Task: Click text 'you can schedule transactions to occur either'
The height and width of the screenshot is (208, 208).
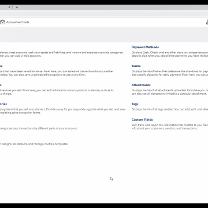Action: pos(85,71)
